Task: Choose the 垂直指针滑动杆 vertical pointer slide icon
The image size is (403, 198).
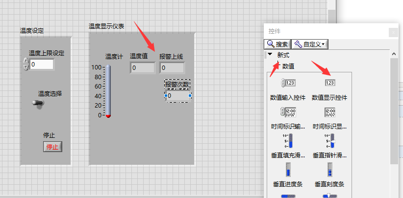Action: click(x=330, y=141)
